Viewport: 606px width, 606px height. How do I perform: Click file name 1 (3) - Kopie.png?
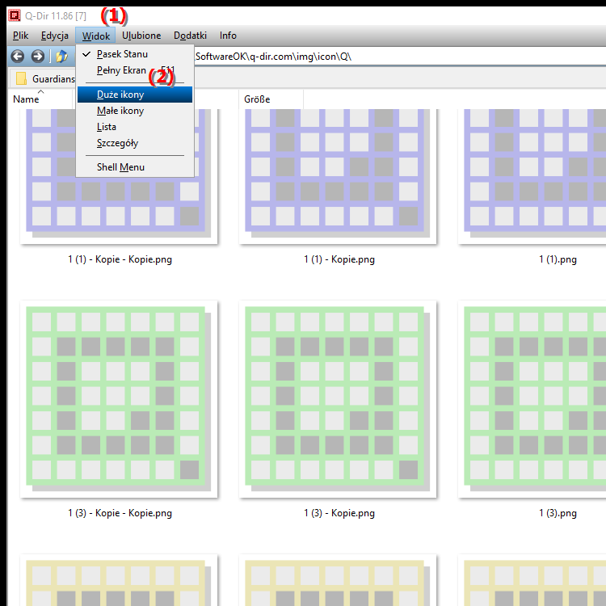click(339, 513)
